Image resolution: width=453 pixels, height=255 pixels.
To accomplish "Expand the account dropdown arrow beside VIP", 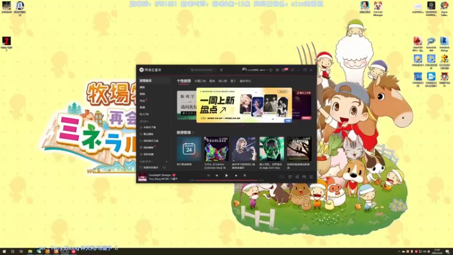I will [x=267, y=70].
